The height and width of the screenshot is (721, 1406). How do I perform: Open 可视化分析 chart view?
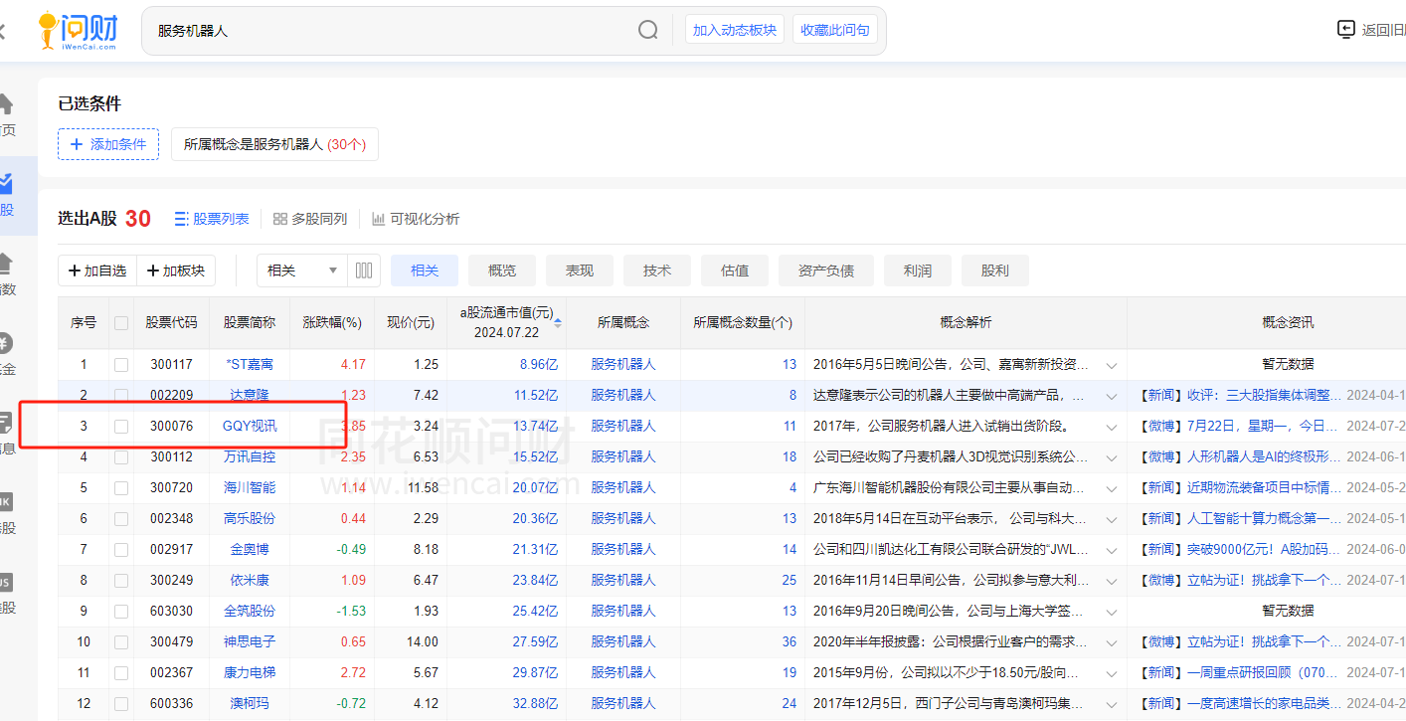pos(416,219)
